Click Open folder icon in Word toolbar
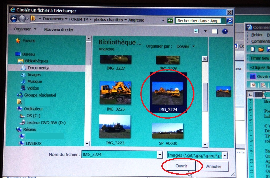Screen dimensions: 270x178 [261, 49]
